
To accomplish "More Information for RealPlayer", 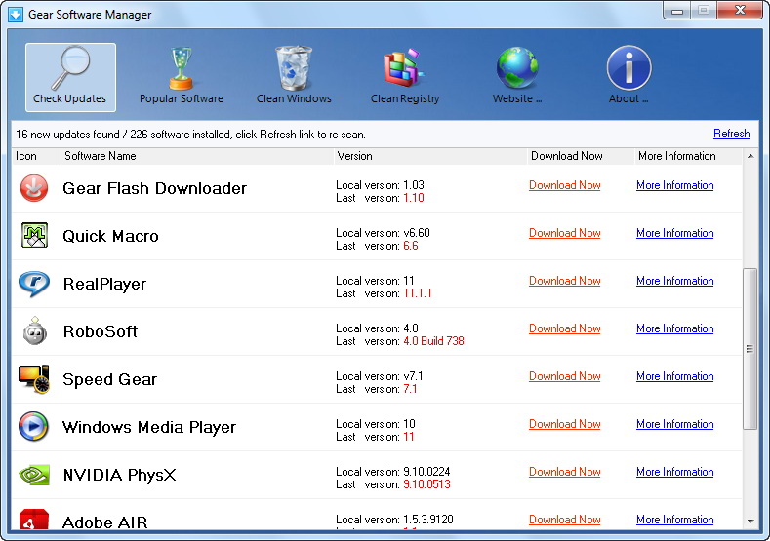I will [674, 281].
